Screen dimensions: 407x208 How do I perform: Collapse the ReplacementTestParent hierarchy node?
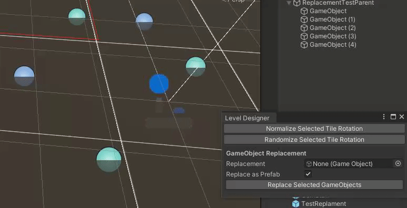pos(289,3)
